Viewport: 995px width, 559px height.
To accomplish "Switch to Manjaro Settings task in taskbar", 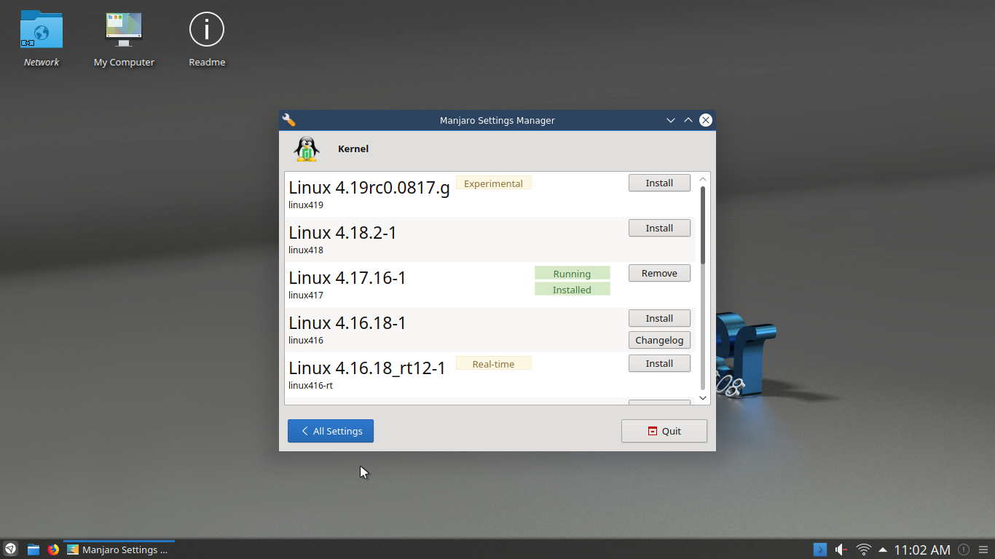I will pyautogui.click(x=119, y=550).
